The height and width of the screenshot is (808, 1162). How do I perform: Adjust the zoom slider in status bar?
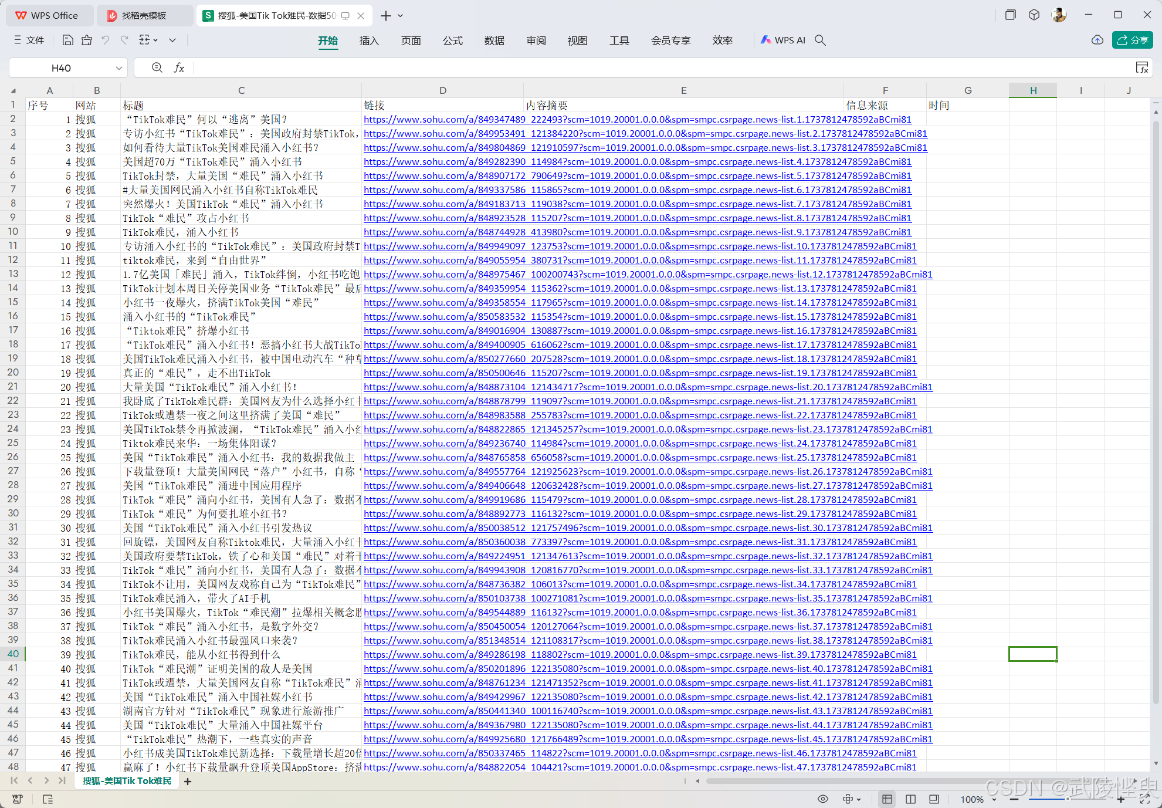pos(1067,799)
